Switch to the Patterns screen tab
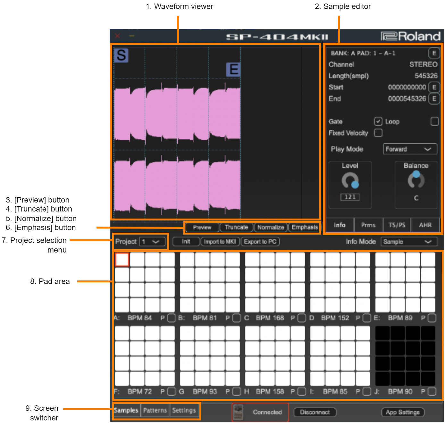The image size is (445, 423). point(155,410)
